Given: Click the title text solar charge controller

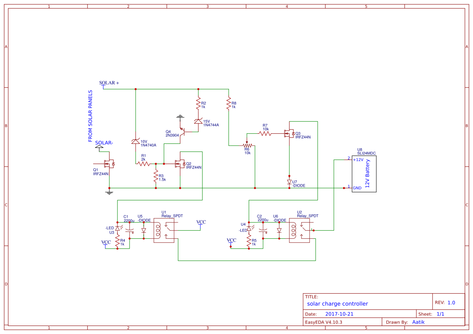Looking at the screenshot, I should pos(337,303).
